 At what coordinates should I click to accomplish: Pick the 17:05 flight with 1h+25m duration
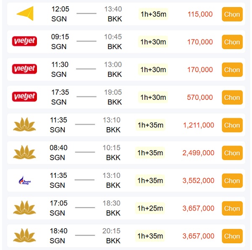point(232,208)
